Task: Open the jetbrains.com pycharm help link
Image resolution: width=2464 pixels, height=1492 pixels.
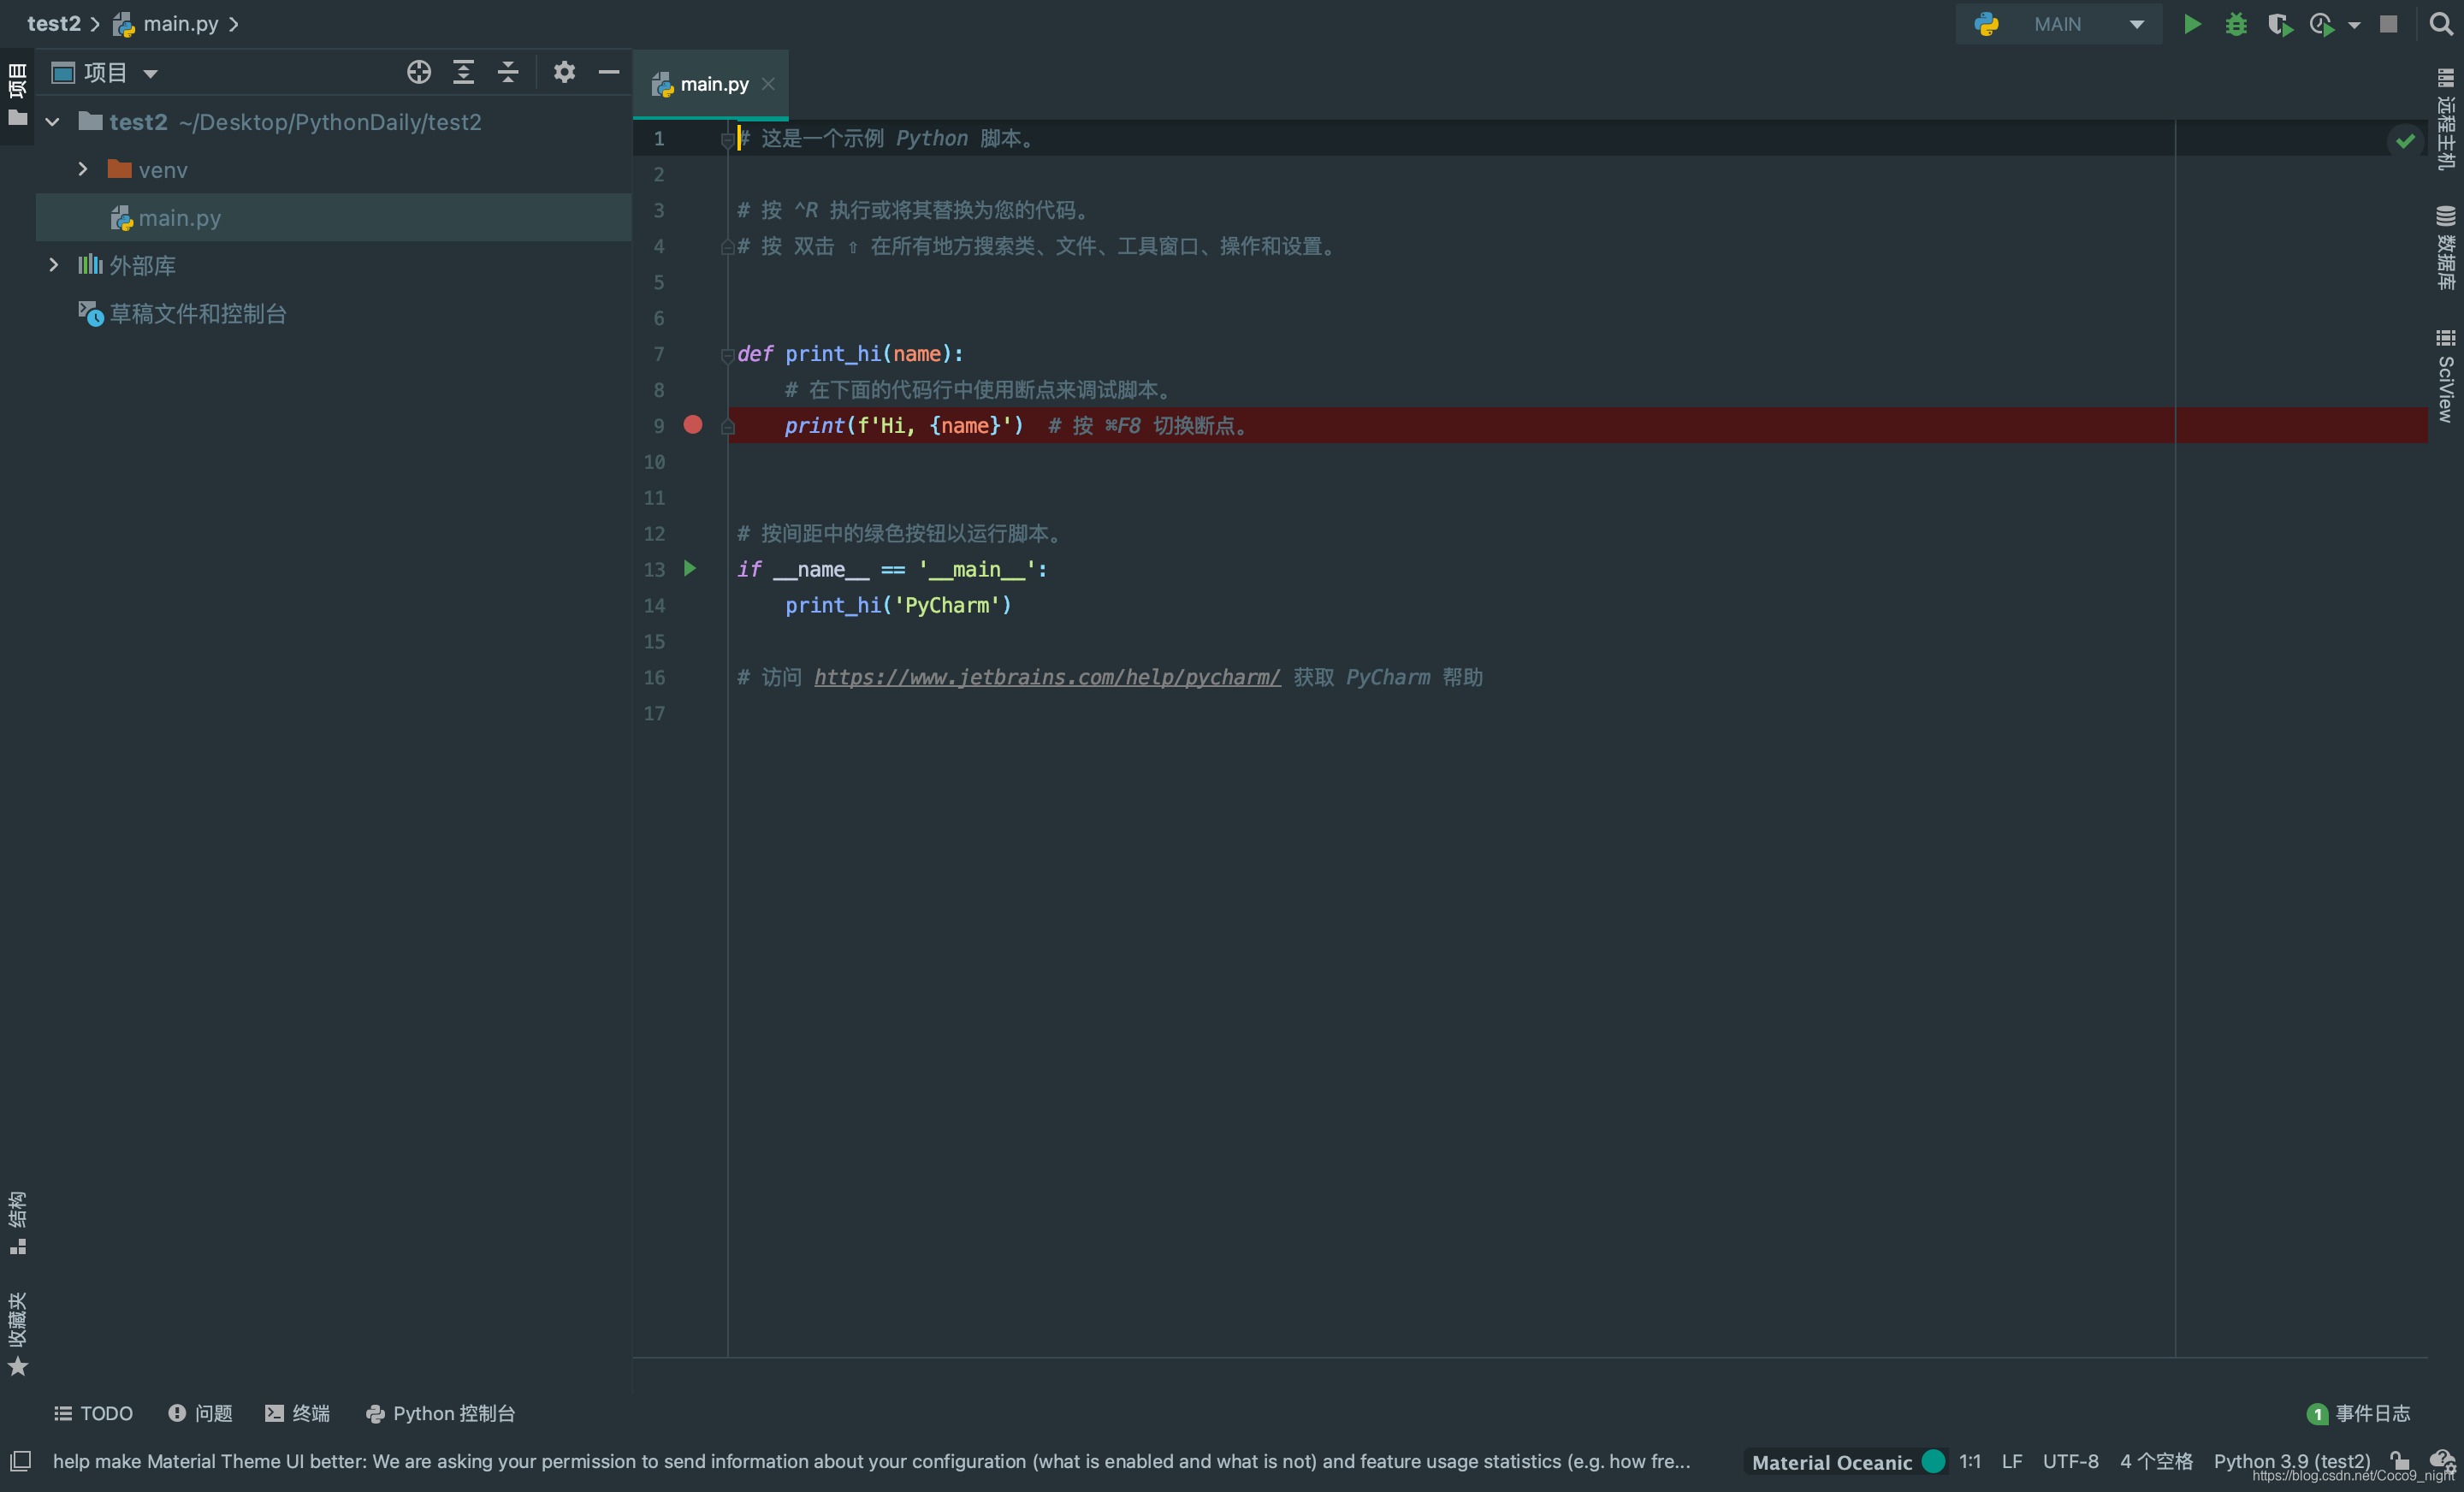Action: click(x=1047, y=677)
